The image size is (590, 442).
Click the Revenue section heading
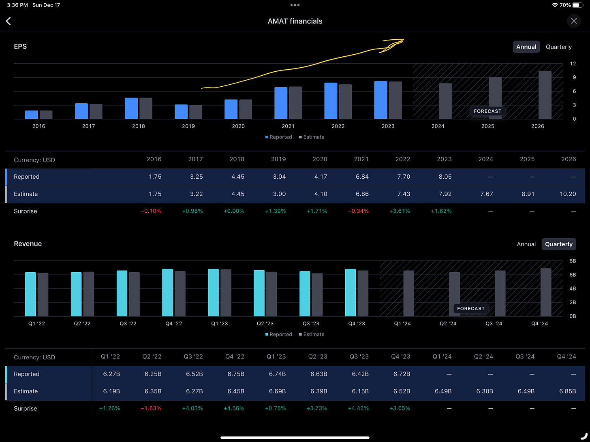pyautogui.click(x=28, y=244)
